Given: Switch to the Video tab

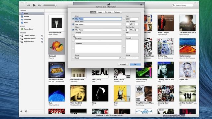Looking at the screenshot, I should pyautogui.click(x=100, y=12).
